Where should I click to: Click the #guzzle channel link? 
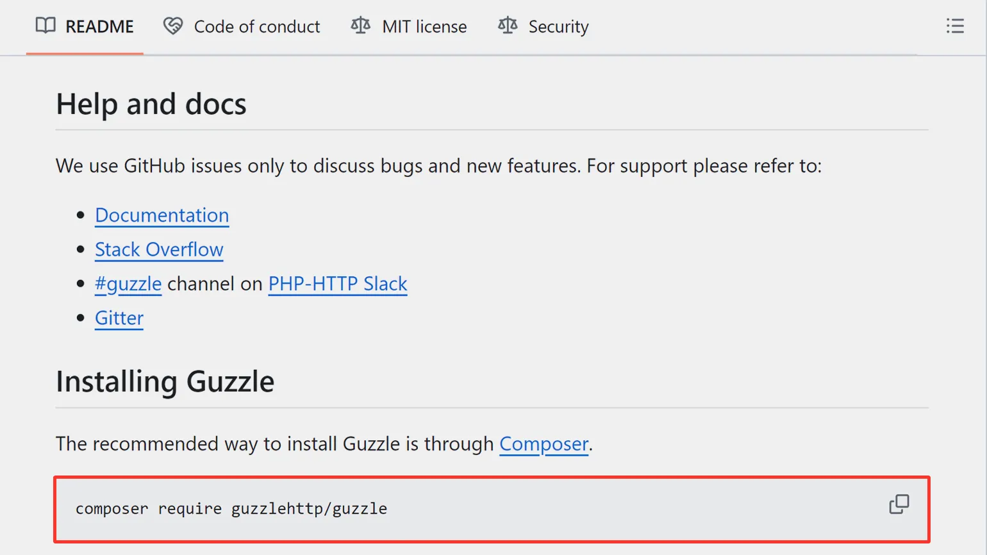point(128,284)
